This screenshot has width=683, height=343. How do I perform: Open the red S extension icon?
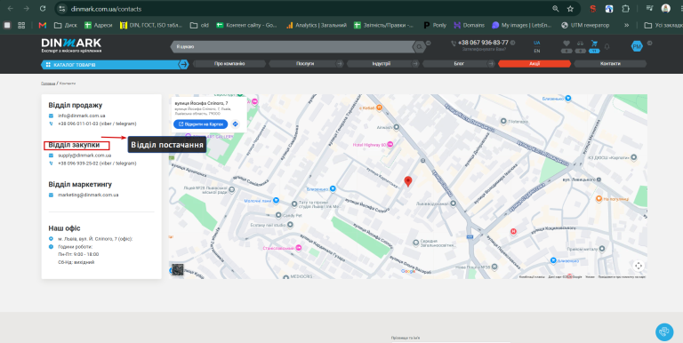[593, 9]
